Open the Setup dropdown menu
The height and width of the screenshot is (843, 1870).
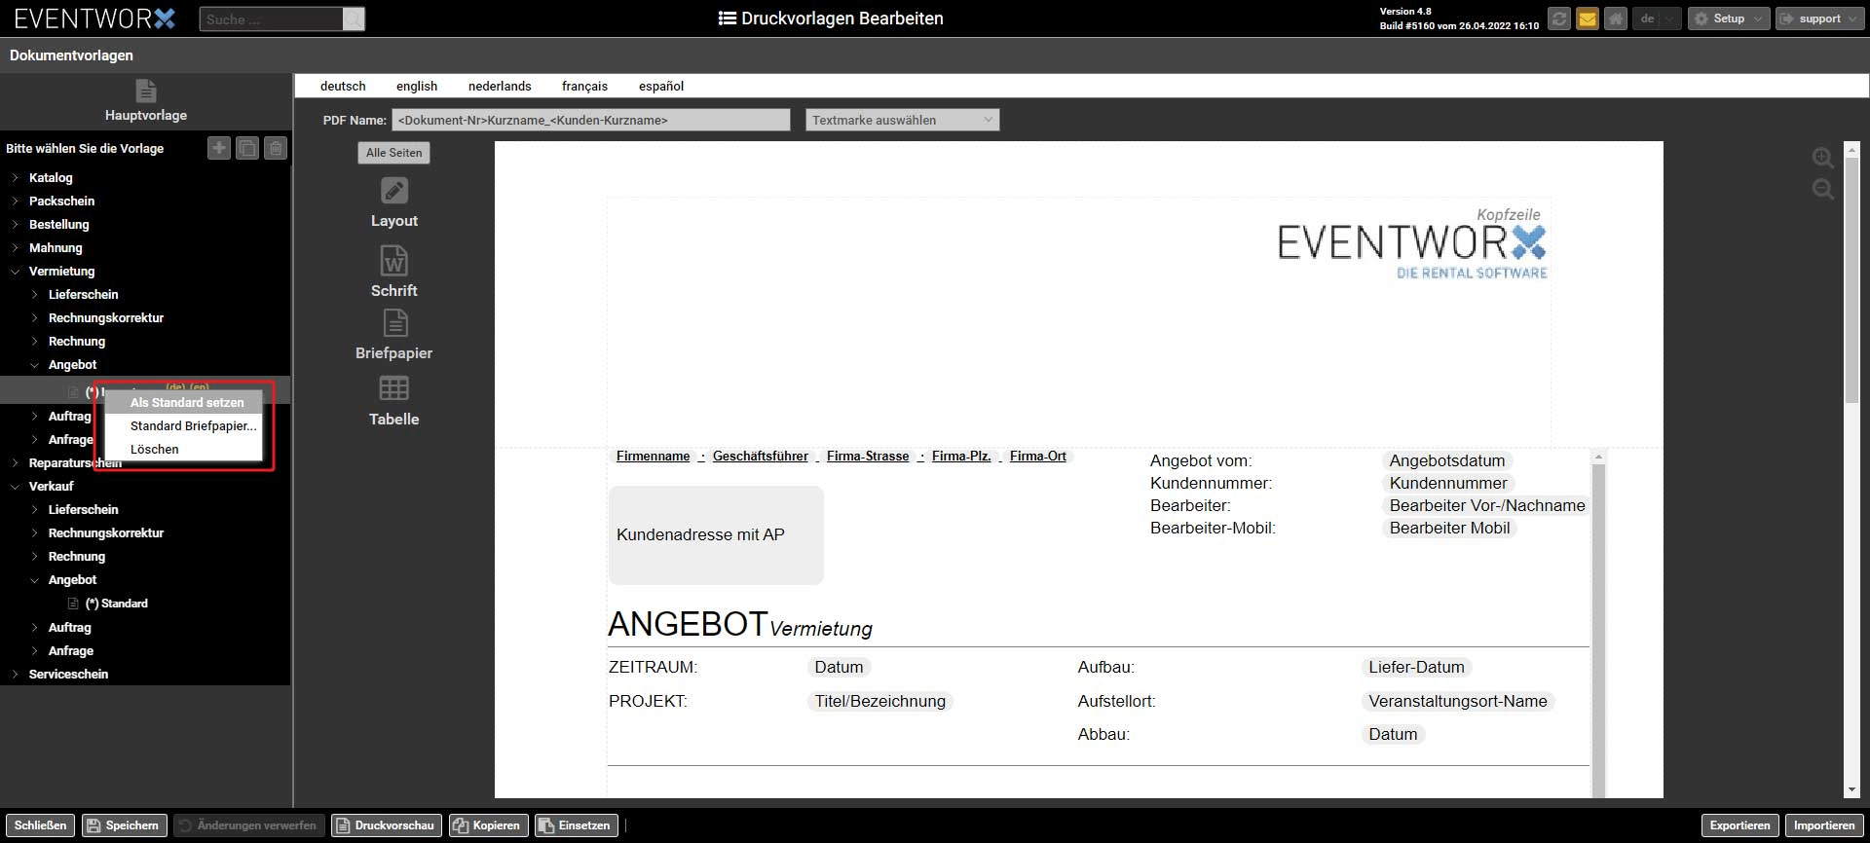[x=1728, y=18]
